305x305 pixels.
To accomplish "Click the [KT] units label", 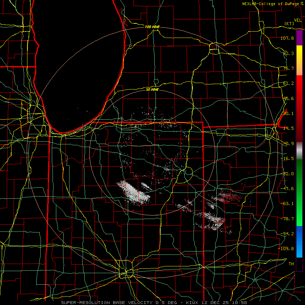I will pos(289,23).
